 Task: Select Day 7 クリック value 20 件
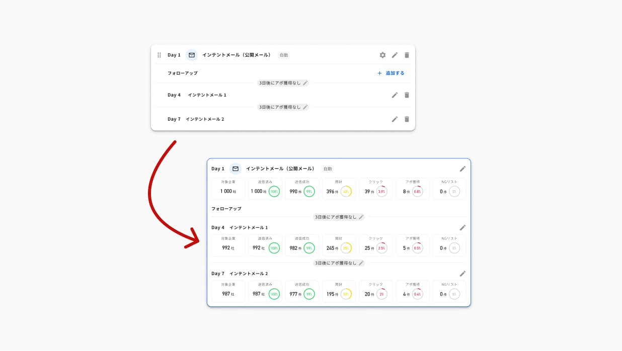(369, 294)
